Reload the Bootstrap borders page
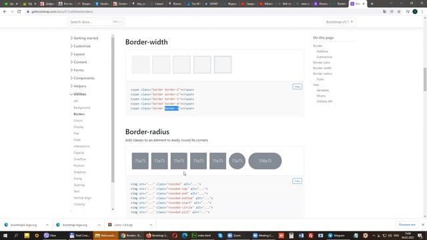 (19, 12)
